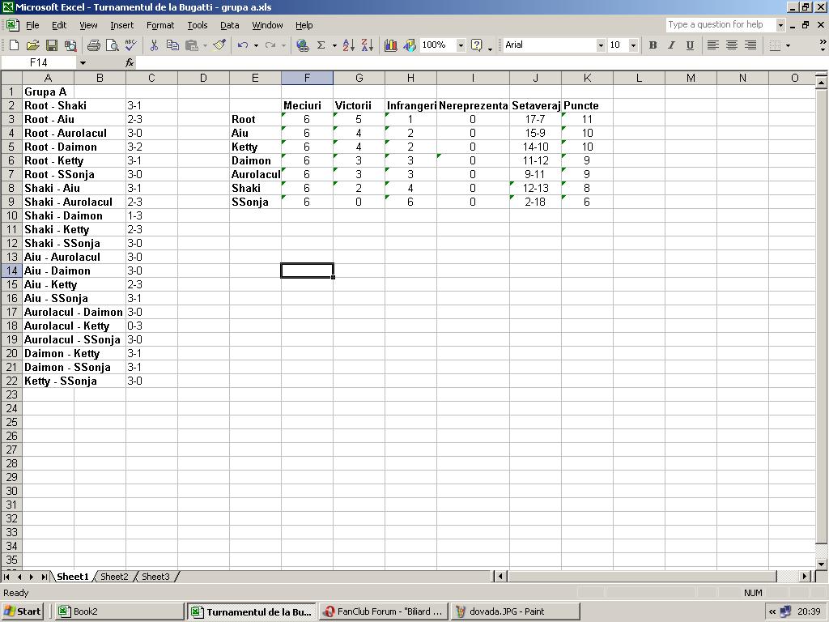Click the horizontal scrollbar right arrow
This screenshot has height=622, width=829.
(805, 577)
